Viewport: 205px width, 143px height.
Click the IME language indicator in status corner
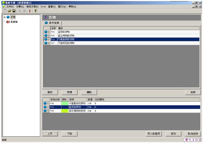coord(187,140)
